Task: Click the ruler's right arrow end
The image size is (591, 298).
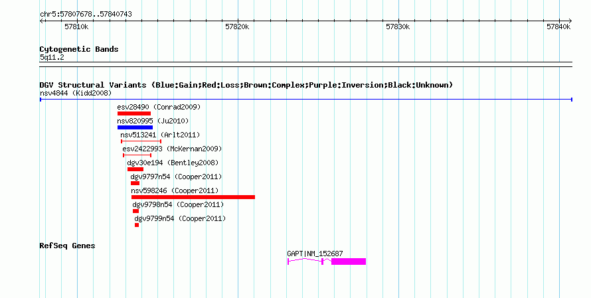Action: click(570, 21)
